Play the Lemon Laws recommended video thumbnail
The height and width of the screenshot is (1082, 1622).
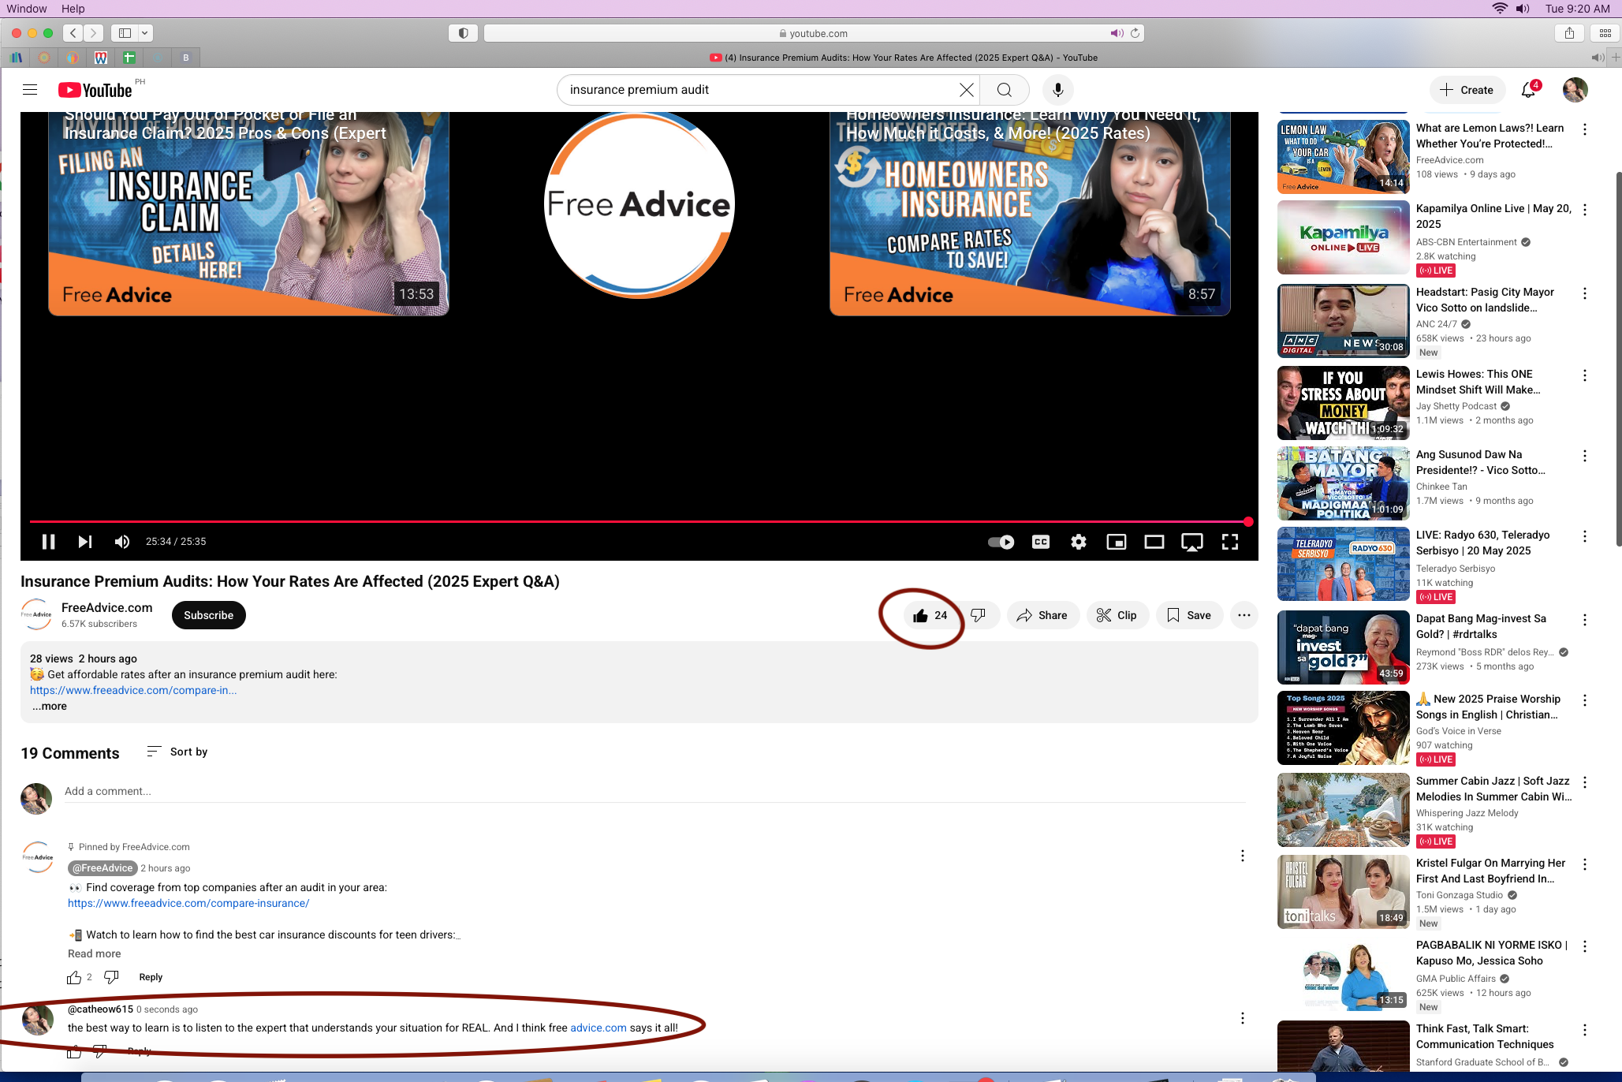[x=1344, y=156]
